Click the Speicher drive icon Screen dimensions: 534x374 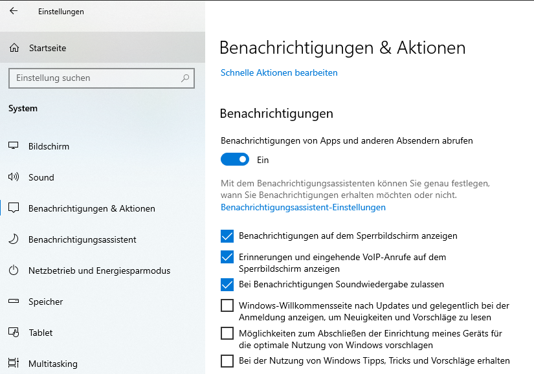14,301
